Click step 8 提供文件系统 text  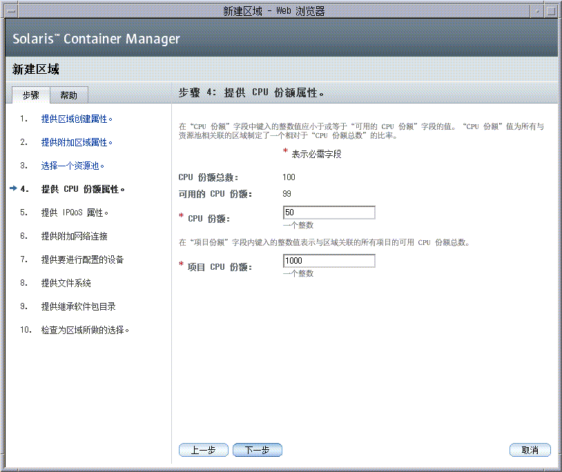66,283
